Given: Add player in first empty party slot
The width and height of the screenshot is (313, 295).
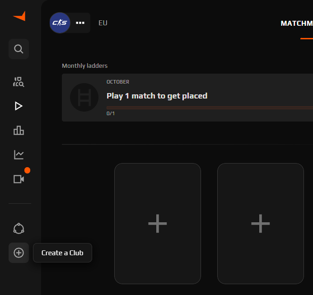Looking at the screenshot, I should (x=158, y=224).
